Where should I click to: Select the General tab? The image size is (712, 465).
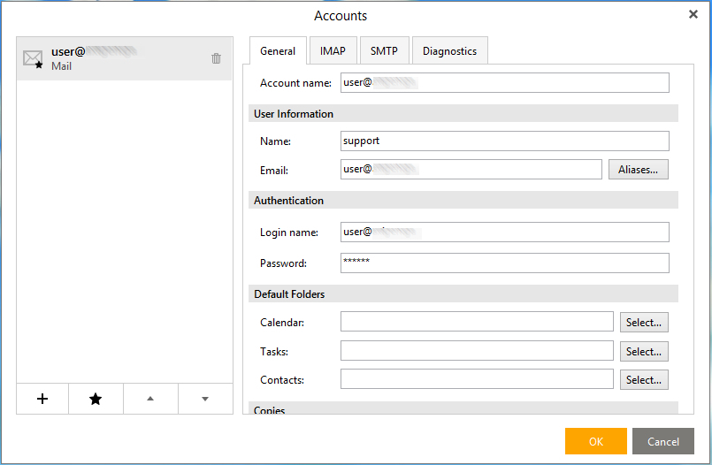pyautogui.click(x=278, y=51)
